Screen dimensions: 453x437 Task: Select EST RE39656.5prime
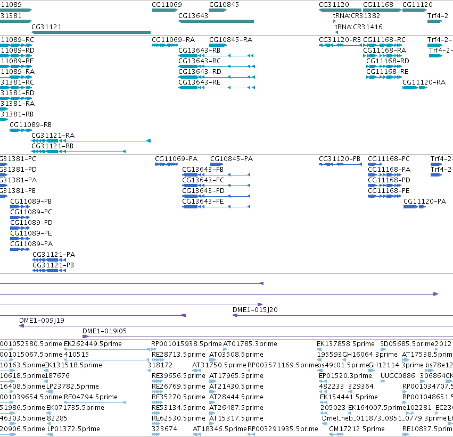(178, 376)
